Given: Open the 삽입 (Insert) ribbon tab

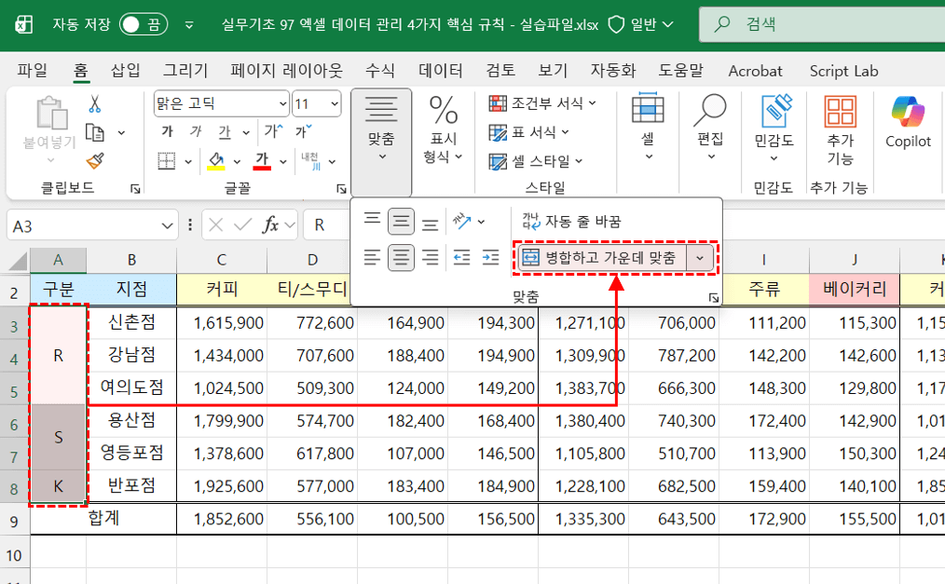Looking at the screenshot, I should pos(125,71).
